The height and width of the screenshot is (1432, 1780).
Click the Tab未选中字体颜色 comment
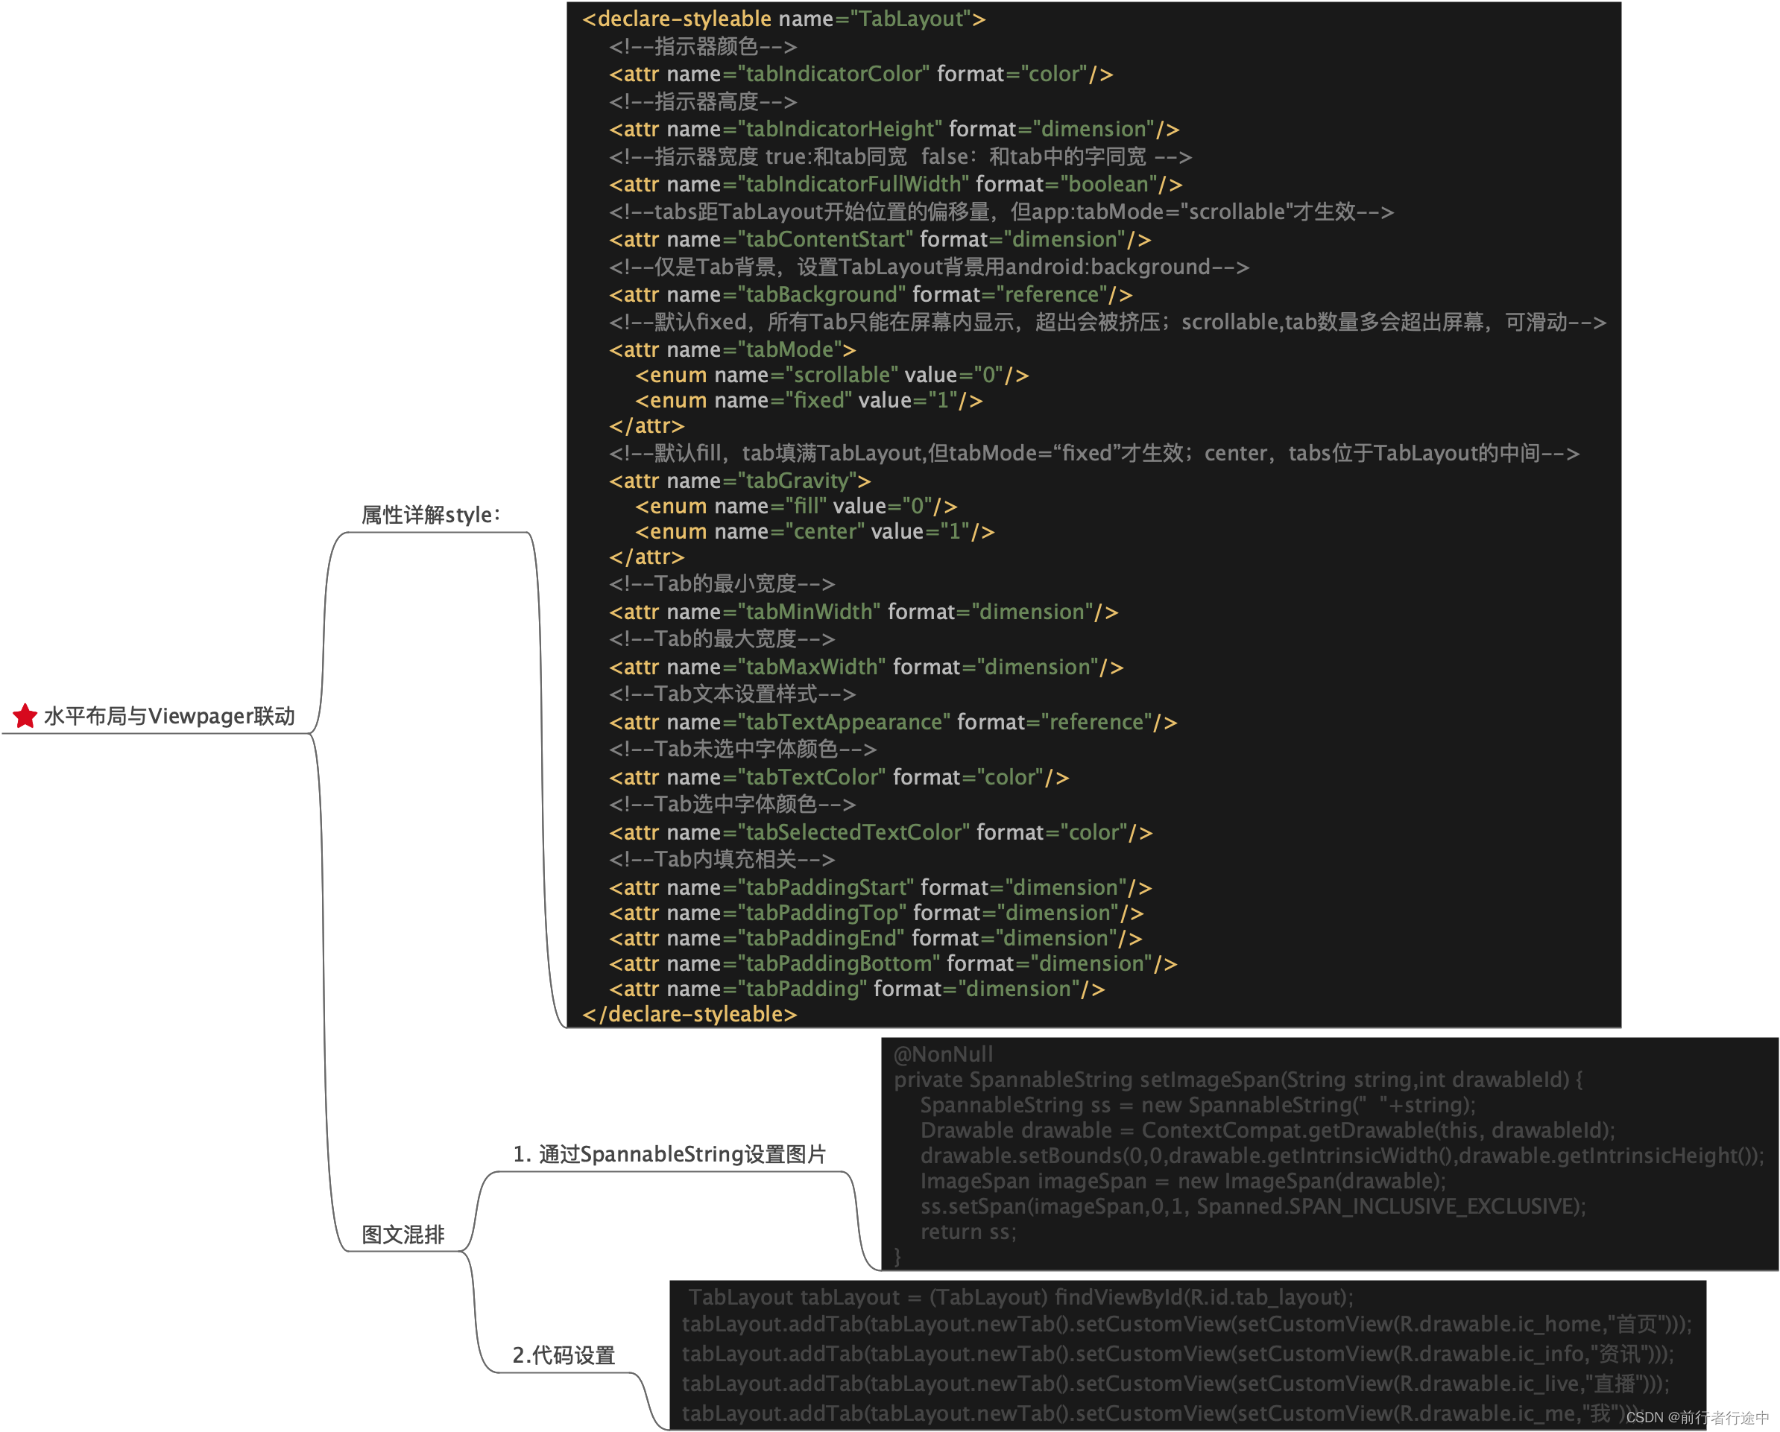743,750
